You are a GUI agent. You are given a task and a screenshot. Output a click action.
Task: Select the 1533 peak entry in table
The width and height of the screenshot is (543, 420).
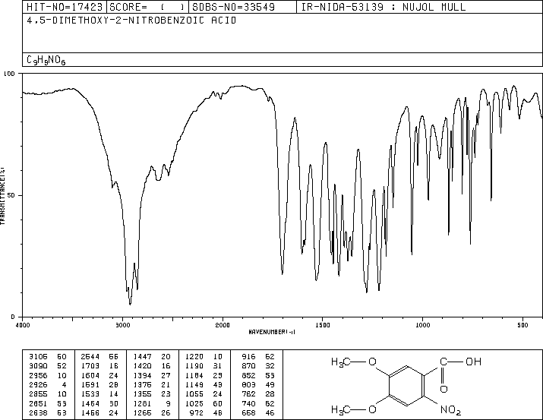(x=99, y=394)
